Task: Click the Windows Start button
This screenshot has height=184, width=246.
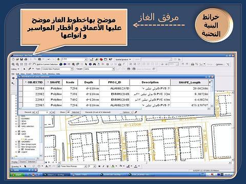Action: click(16, 175)
